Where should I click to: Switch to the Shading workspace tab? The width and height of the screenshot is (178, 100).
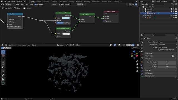[x=72, y=2]
